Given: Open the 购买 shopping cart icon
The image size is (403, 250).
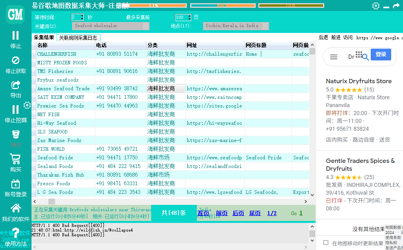Looking at the screenshot, I should coord(15,159).
